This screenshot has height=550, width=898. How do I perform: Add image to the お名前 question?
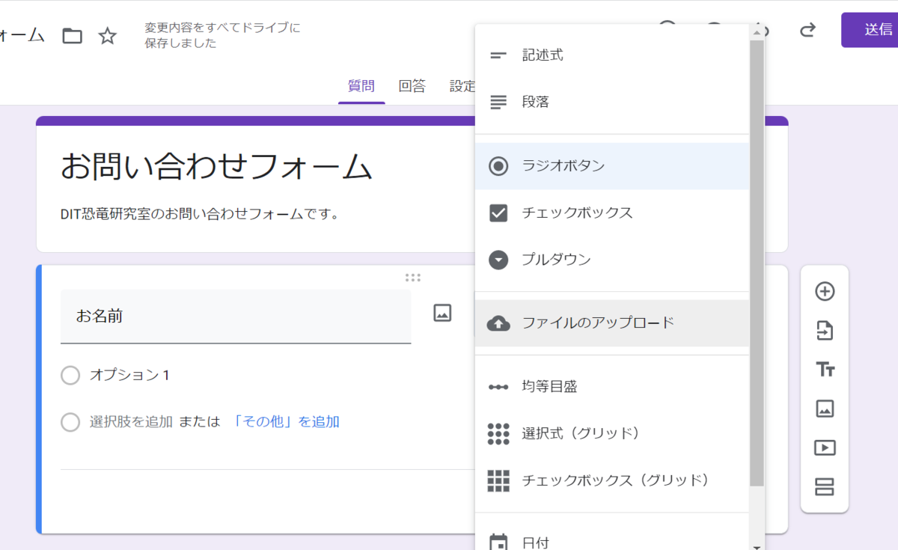[442, 314]
